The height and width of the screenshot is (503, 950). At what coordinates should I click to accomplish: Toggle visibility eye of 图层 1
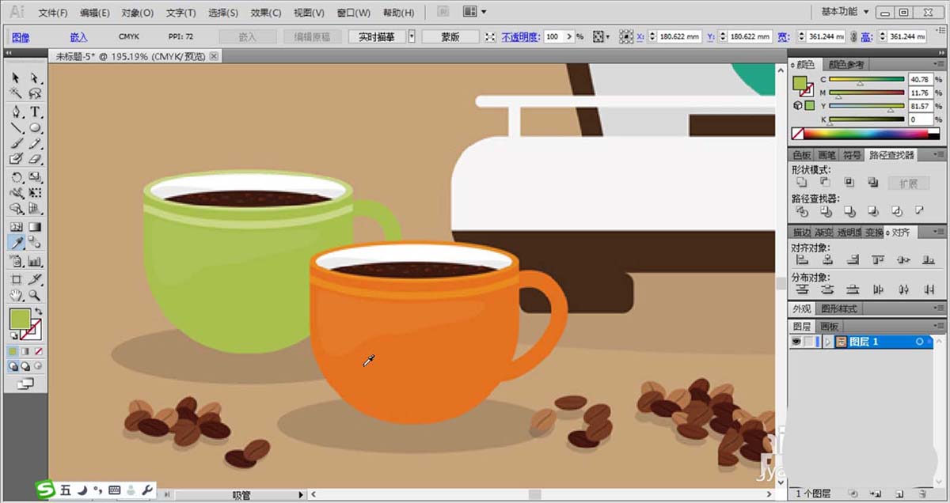point(797,342)
